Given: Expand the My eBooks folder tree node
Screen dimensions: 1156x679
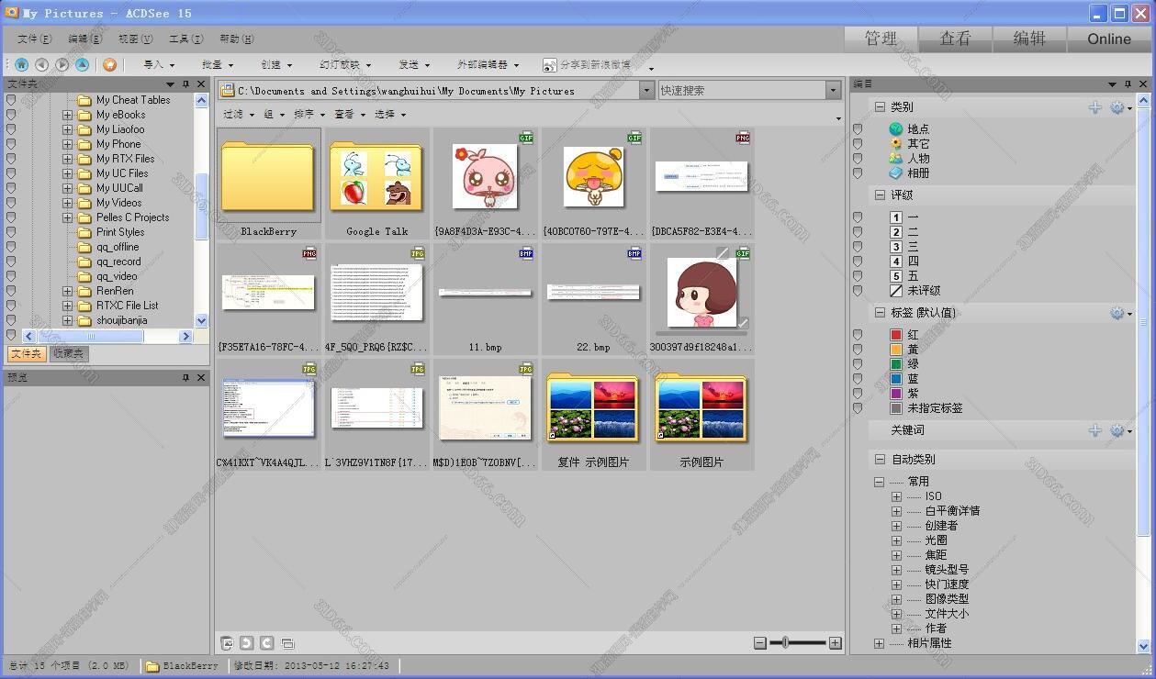Looking at the screenshot, I should point(67,115).
